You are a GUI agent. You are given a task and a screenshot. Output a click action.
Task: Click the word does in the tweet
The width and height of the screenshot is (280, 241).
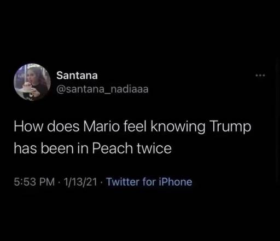63,127
